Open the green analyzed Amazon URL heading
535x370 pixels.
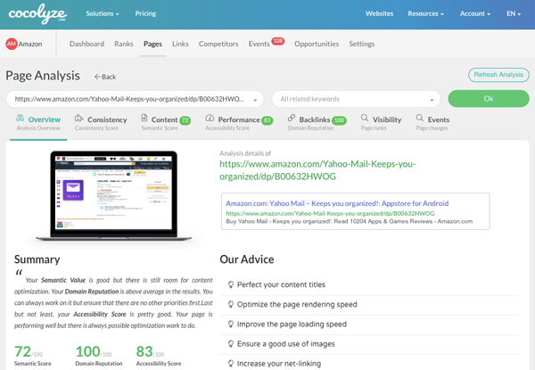317,170
